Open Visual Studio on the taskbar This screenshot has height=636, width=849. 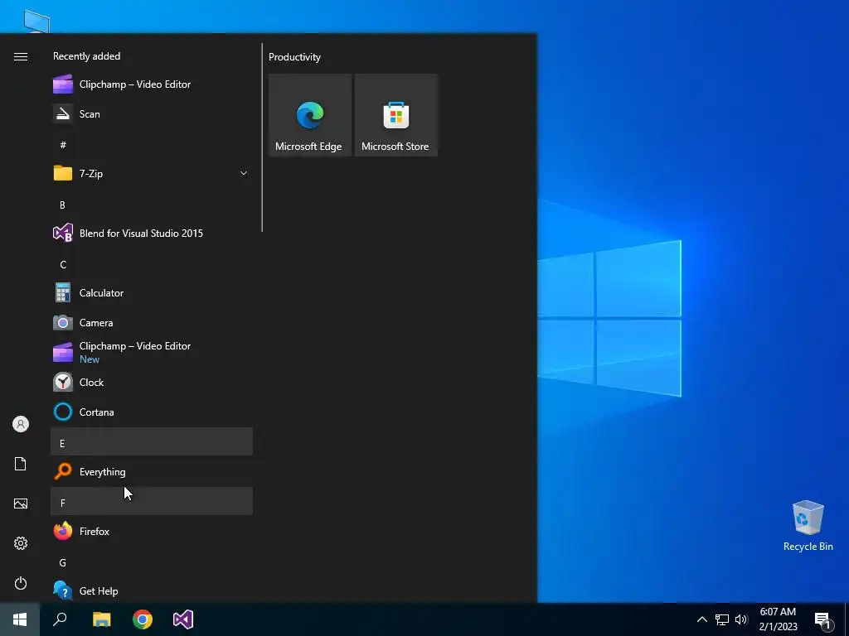(x=183, y=619)
